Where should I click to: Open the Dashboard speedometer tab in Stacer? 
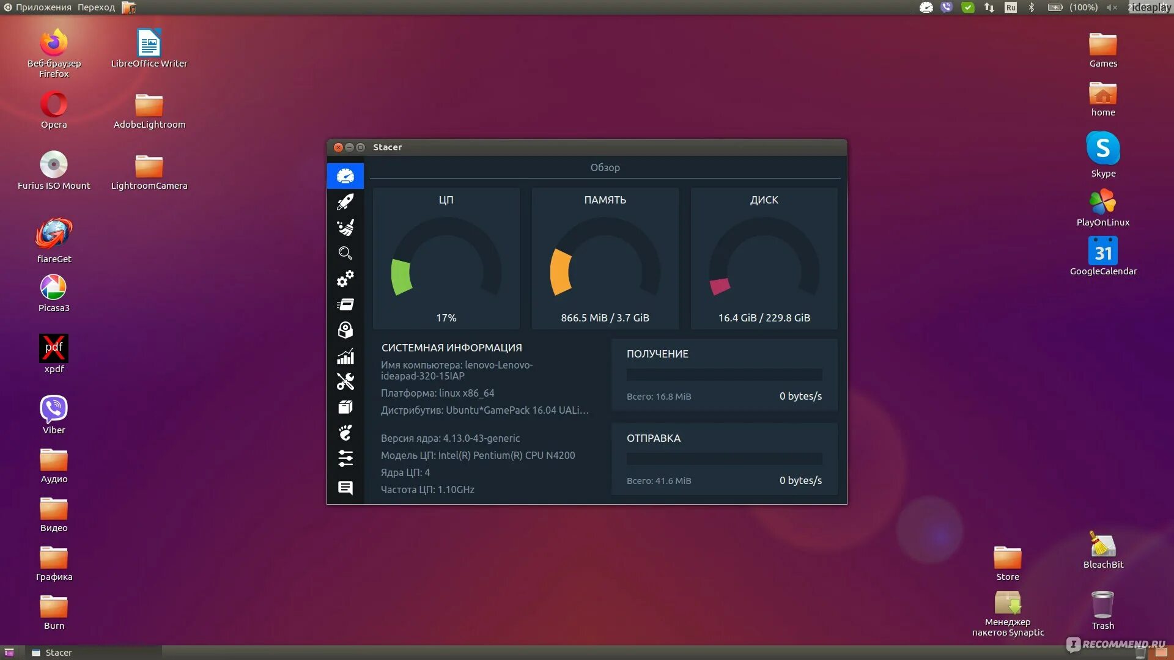(x=345, y=177)
